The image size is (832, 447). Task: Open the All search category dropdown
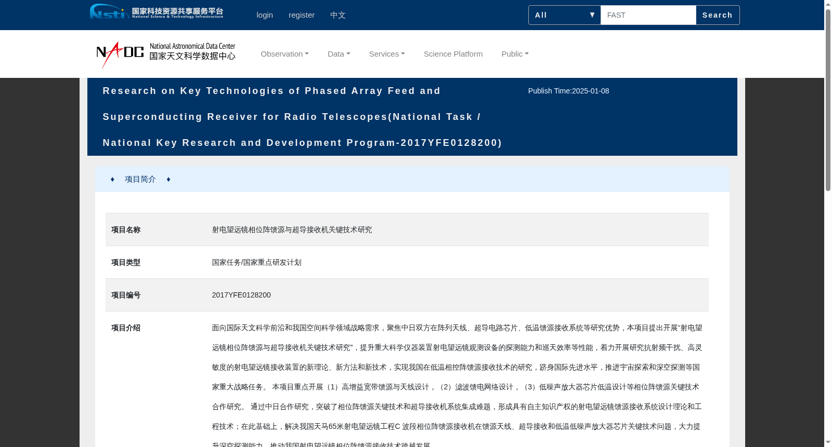pyautogui.click(x=565, y=15)
